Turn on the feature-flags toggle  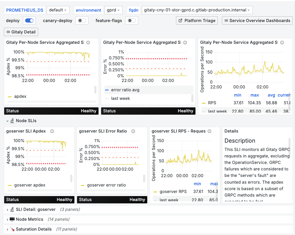click(x=131, y=20)
